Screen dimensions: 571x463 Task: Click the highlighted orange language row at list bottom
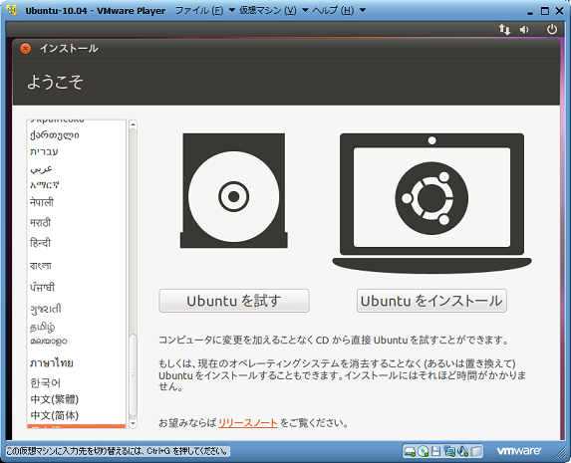click(x=77, y=426)
